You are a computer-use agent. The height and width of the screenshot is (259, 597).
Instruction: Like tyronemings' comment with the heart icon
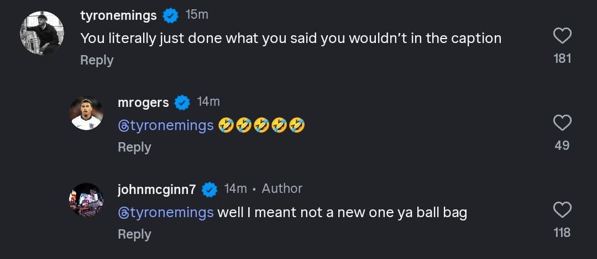(562, 36)
